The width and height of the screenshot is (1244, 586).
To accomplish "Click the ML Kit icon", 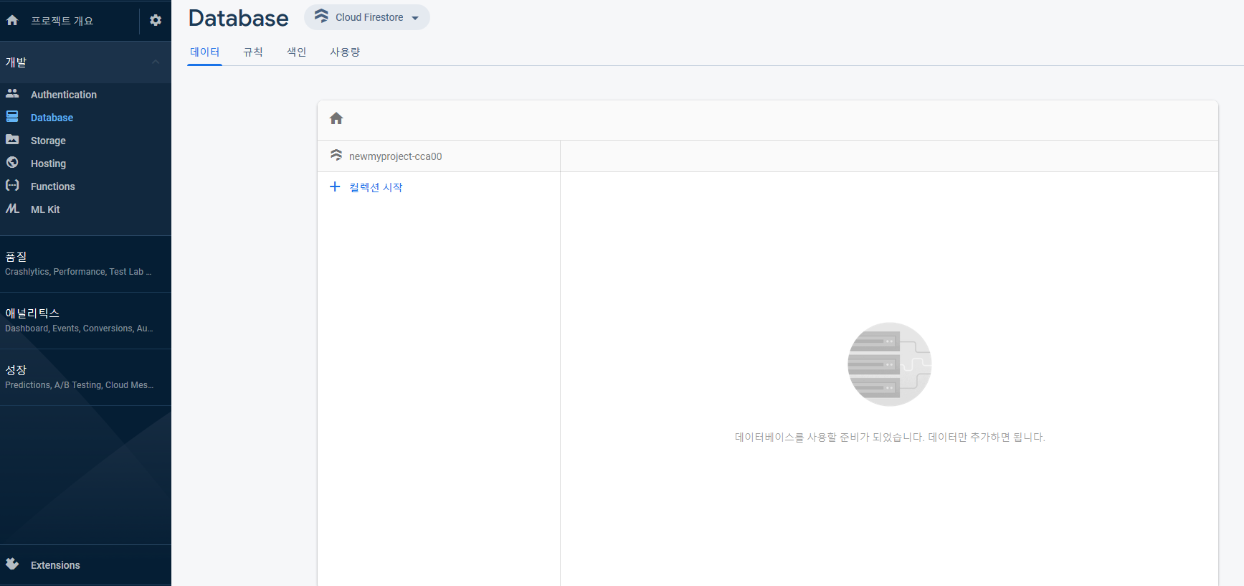I will click(x=12, y=208).
